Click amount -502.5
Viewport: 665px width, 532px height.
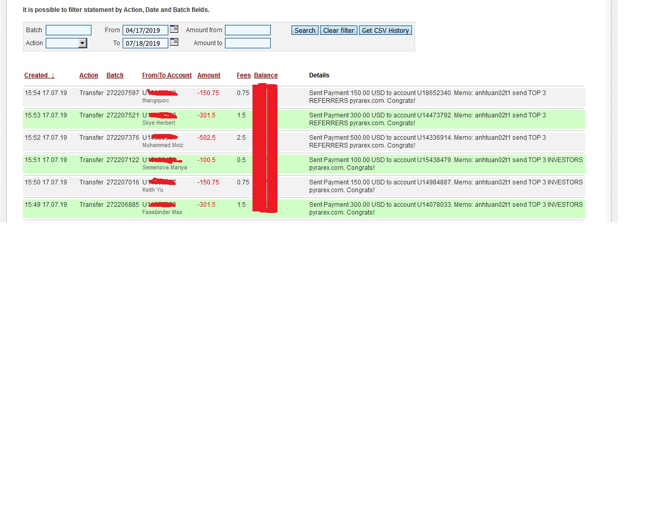pyautogui.click(x=206, y=138)
